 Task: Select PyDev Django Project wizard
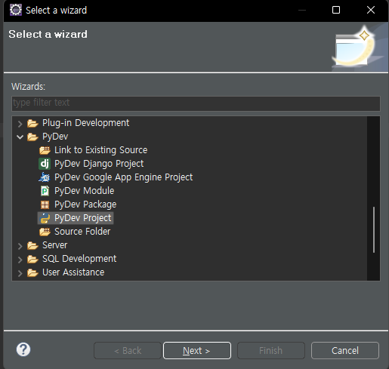[99, 164]
